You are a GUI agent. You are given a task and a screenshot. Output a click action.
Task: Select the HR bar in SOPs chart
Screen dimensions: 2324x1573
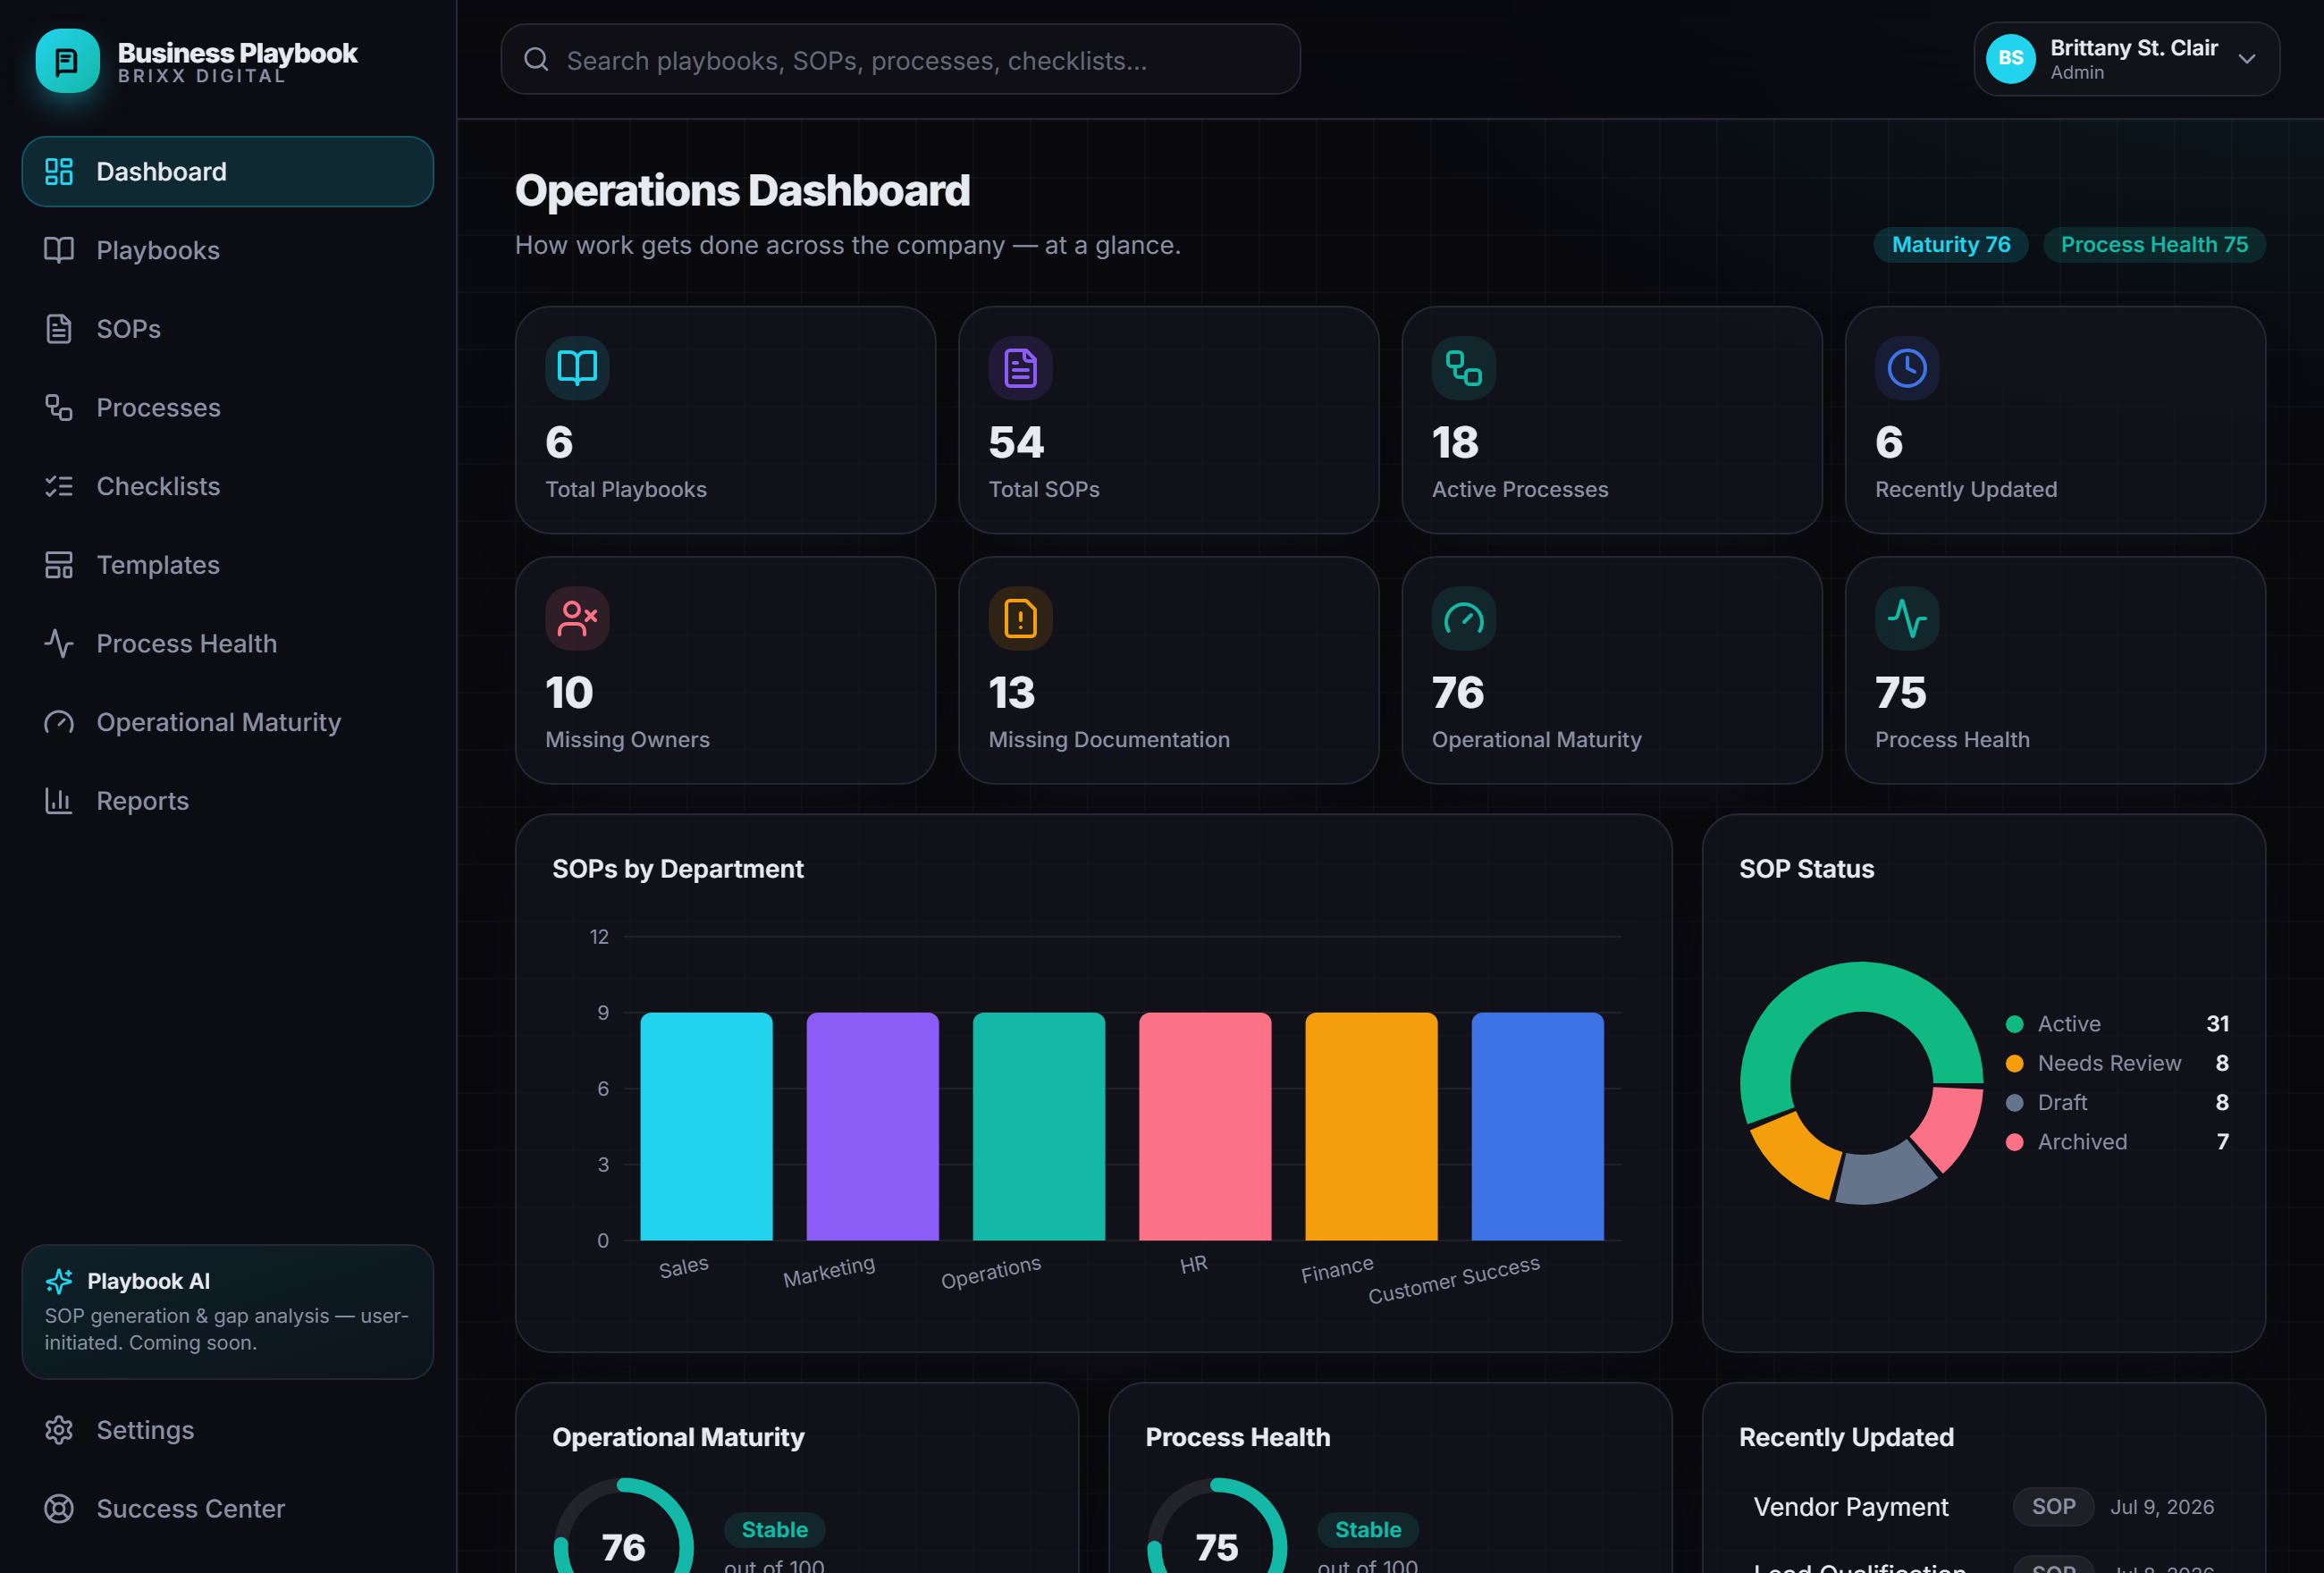1205,1126
